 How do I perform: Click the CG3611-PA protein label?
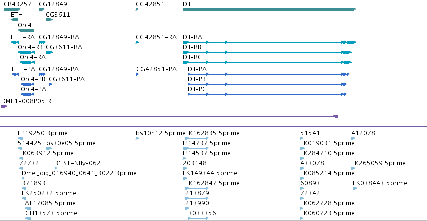67,79
